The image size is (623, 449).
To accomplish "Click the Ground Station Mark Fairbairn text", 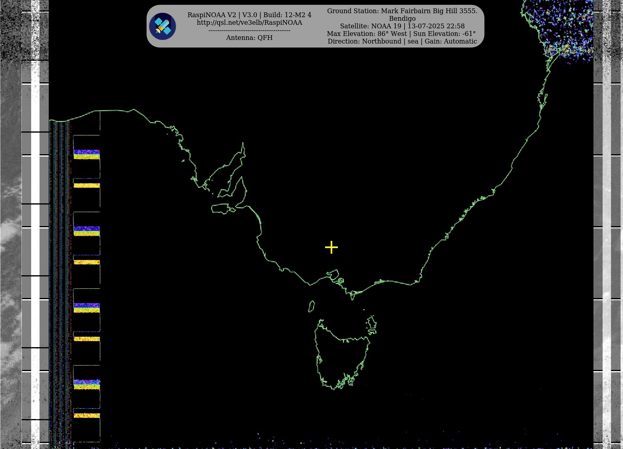I will point(402,11).
